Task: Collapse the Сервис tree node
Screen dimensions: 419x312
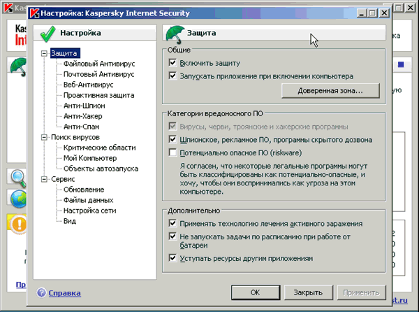Action: (44, 179)
